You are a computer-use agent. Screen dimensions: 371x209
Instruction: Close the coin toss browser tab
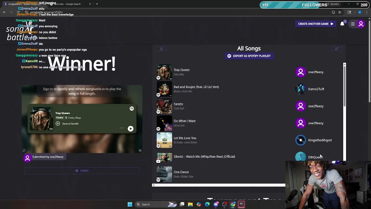pos(90,4)
